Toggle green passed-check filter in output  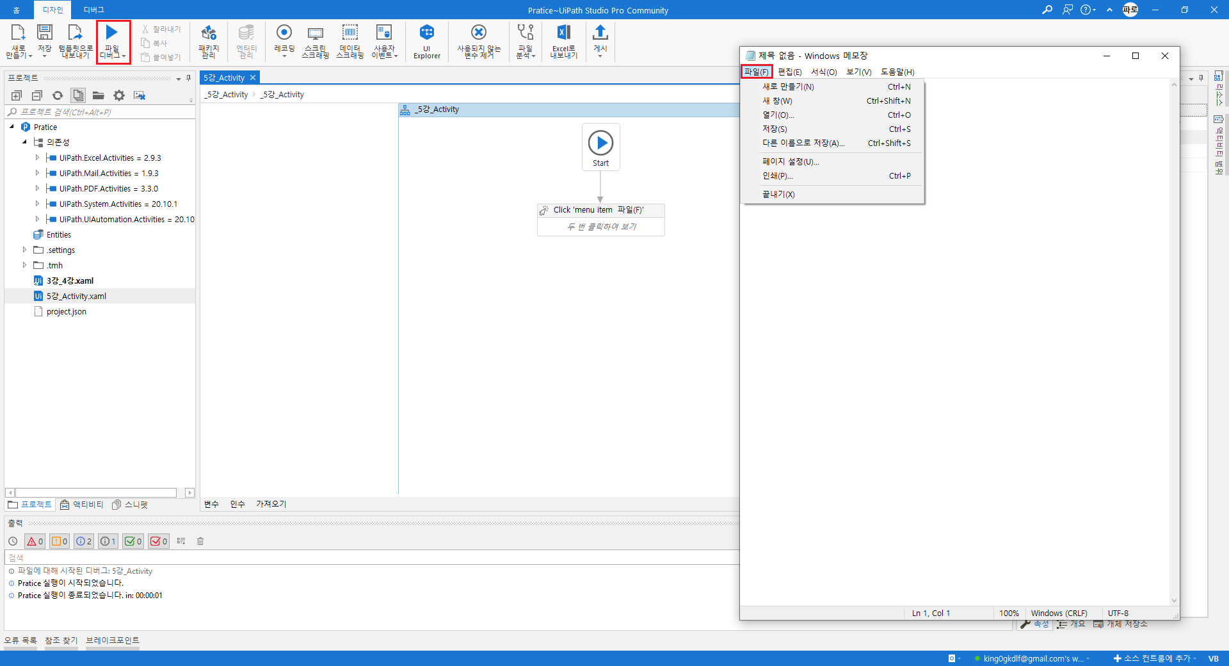tap(133, 541)
